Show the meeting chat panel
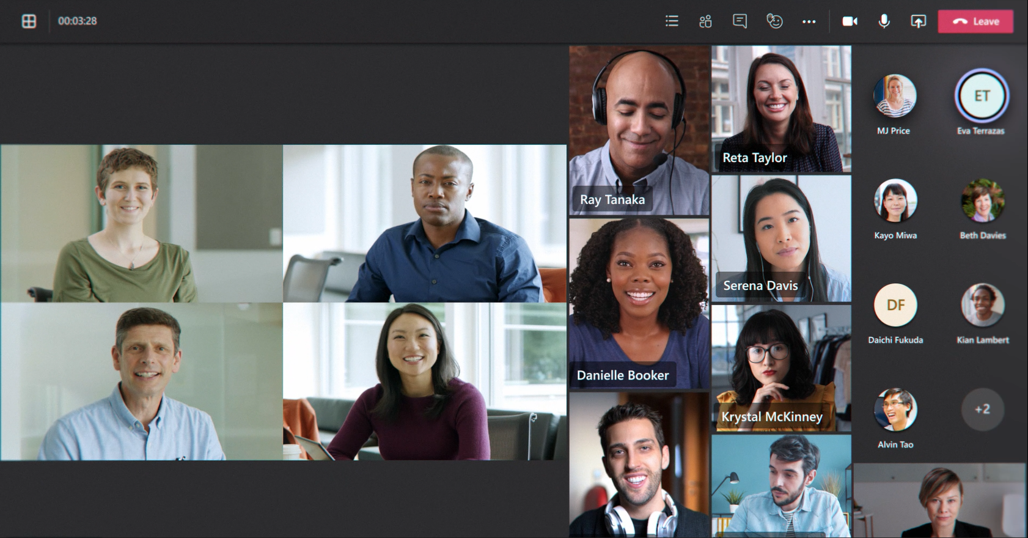The height and width of the screenshot is (538, 1028). (740, 21)
